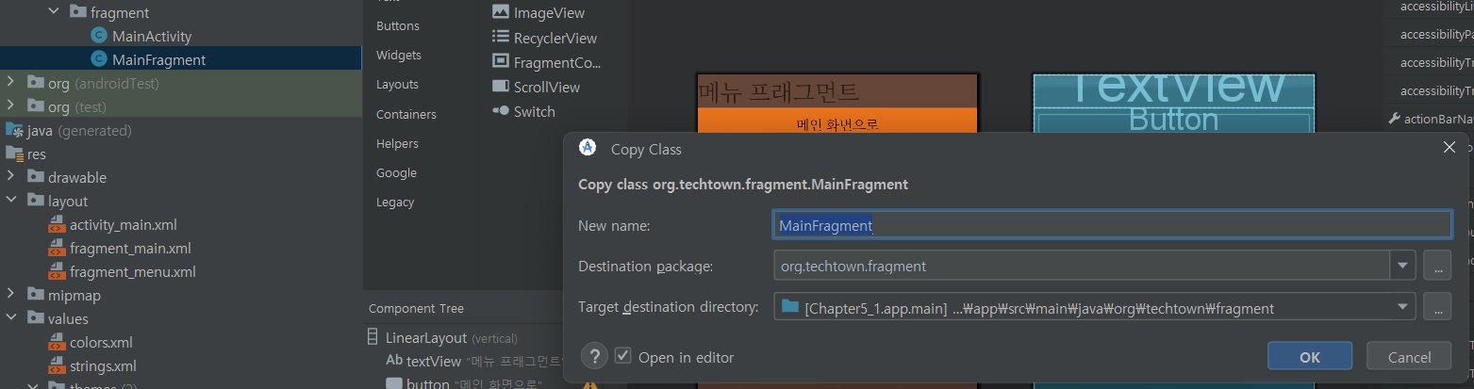Choose RecyclerView from the palette
The height and width of the screenshot is (389, 1474).
point(555,38)
